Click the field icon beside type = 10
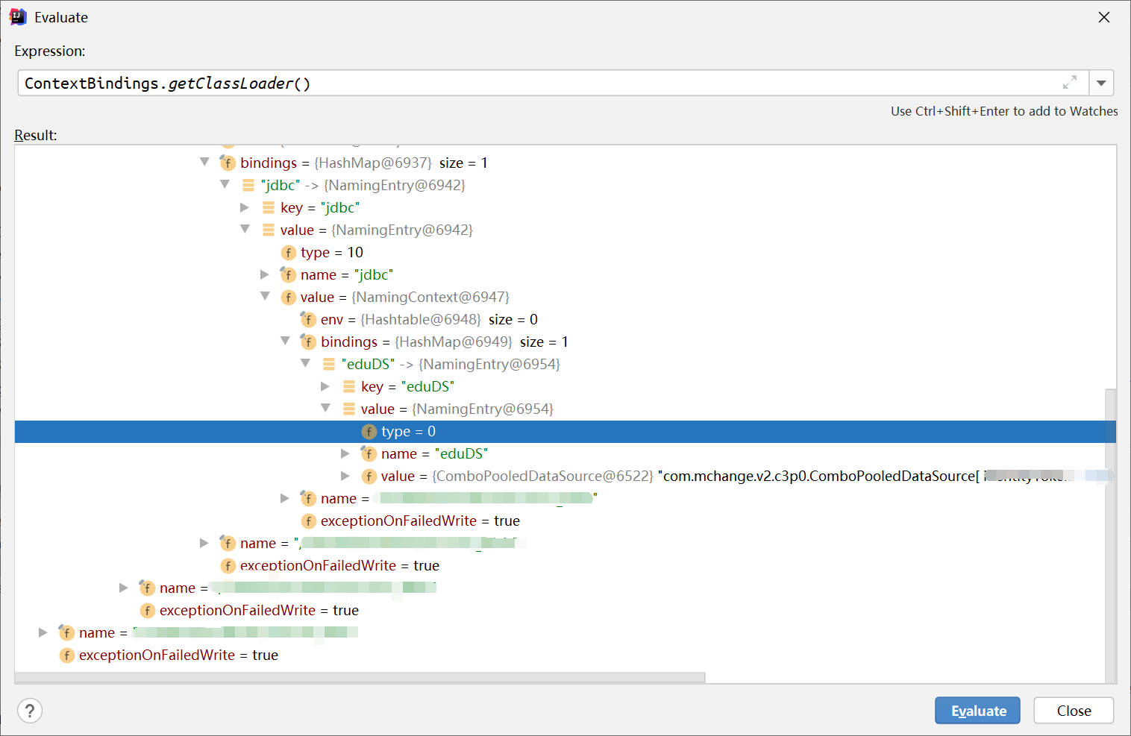This screenshot has height=736, width=1131. coord(289,253)
